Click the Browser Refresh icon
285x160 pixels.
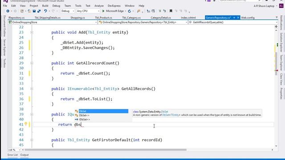pyautogui.click(x=130, y=11)
